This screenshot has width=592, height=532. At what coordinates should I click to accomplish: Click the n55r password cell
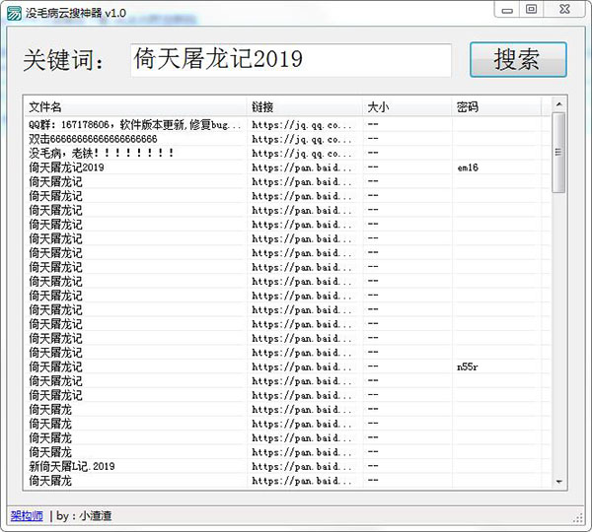468,366
